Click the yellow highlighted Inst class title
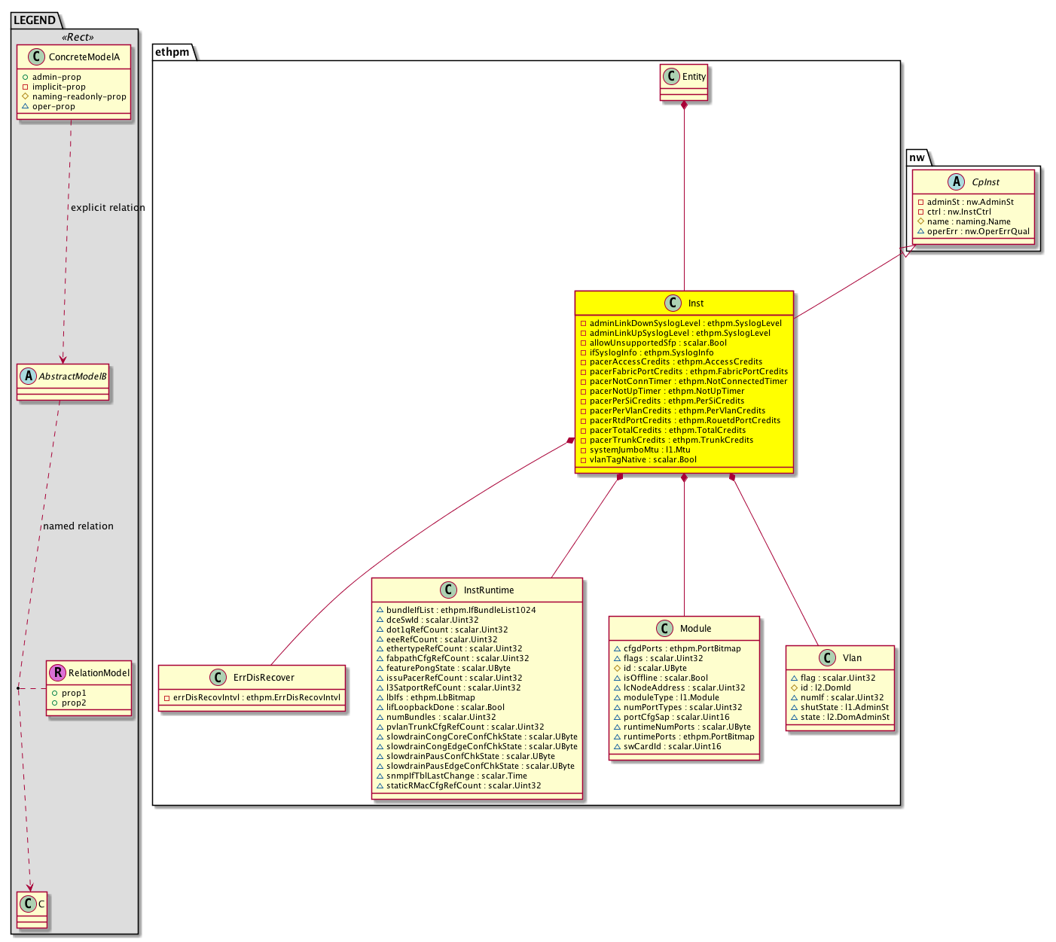 pos(695,303)
